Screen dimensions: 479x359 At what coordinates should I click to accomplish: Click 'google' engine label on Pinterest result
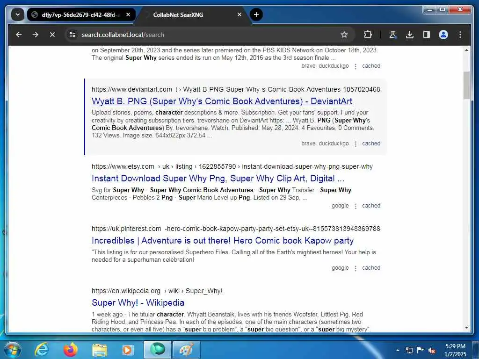click(340, 268)
